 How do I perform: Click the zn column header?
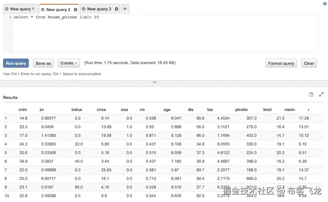pos(42,110)
